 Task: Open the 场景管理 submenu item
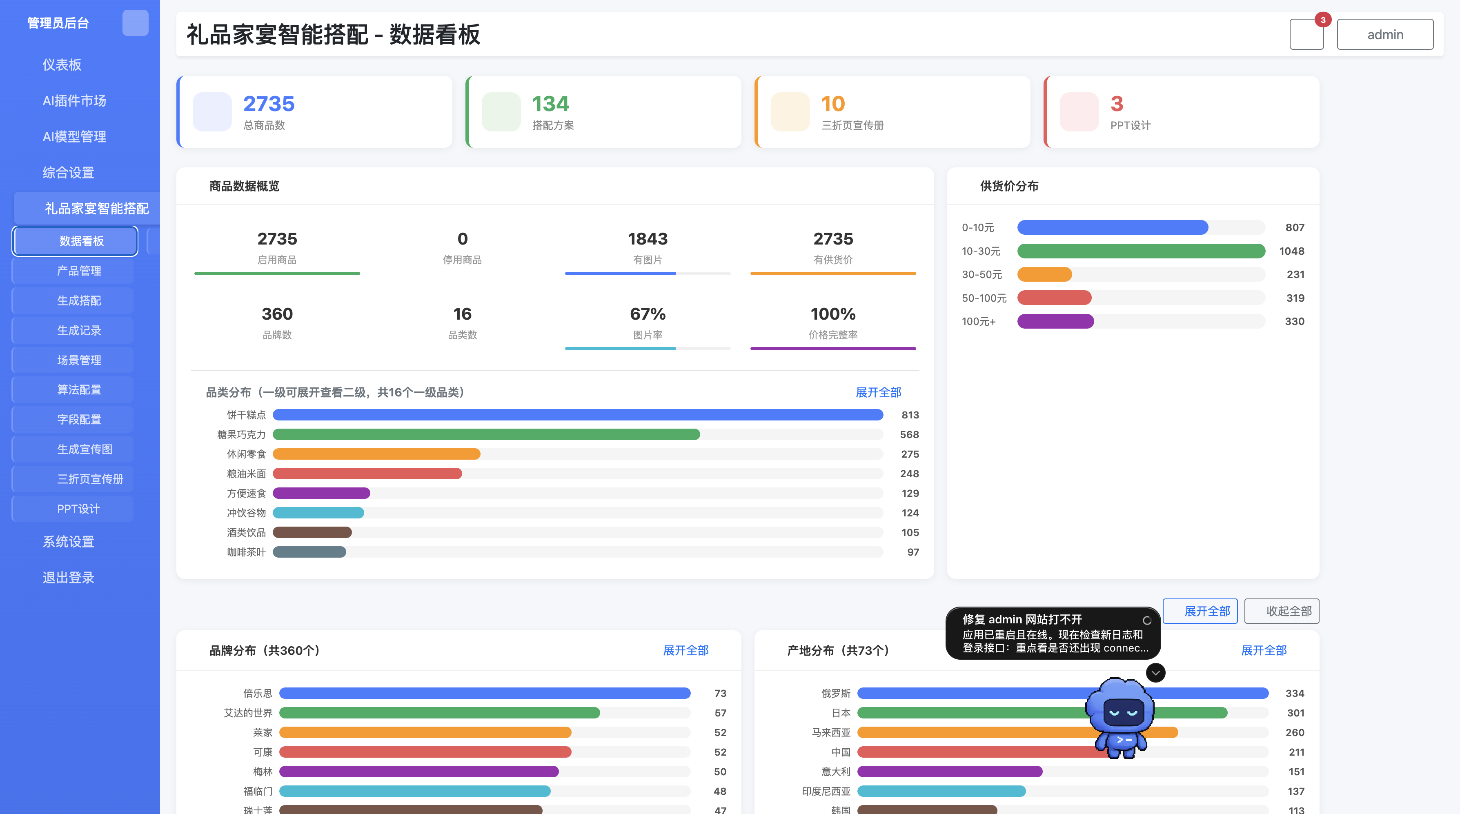coord(73,360)
